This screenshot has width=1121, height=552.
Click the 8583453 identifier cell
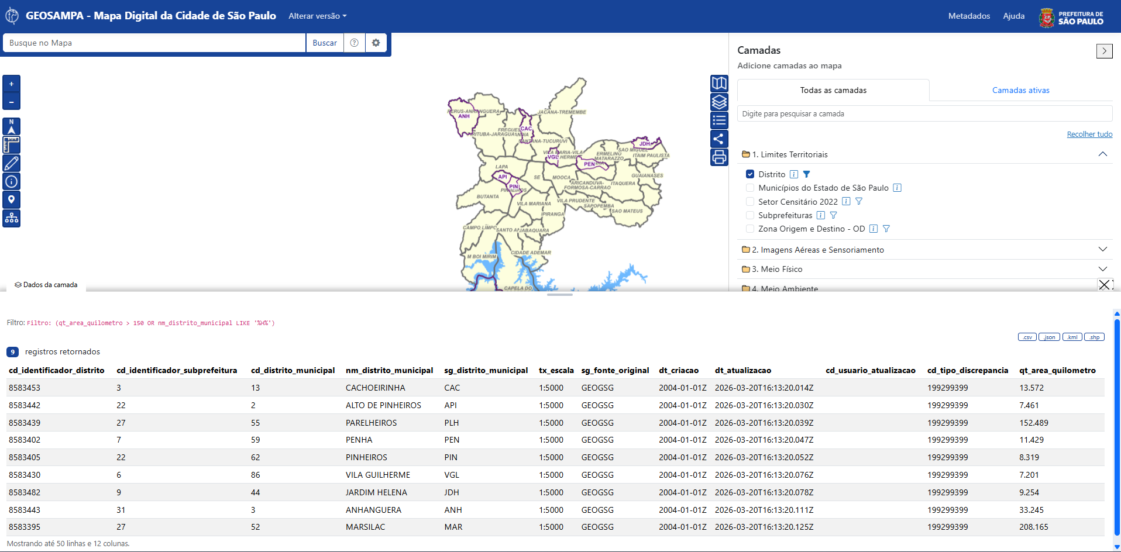click(25, 388)
